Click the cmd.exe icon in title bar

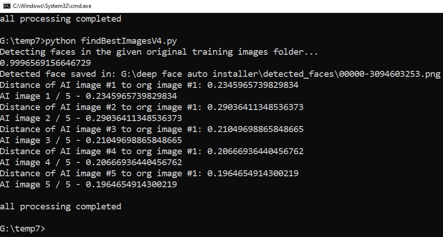click(6, 6)
